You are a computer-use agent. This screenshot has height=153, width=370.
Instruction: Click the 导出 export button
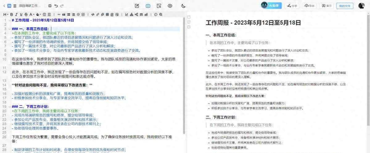[x=310, y=6]
